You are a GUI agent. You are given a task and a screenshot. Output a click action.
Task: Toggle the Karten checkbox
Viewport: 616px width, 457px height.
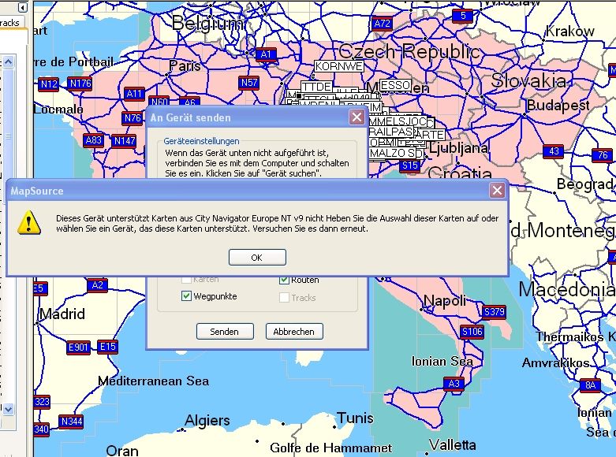(186, 280)
